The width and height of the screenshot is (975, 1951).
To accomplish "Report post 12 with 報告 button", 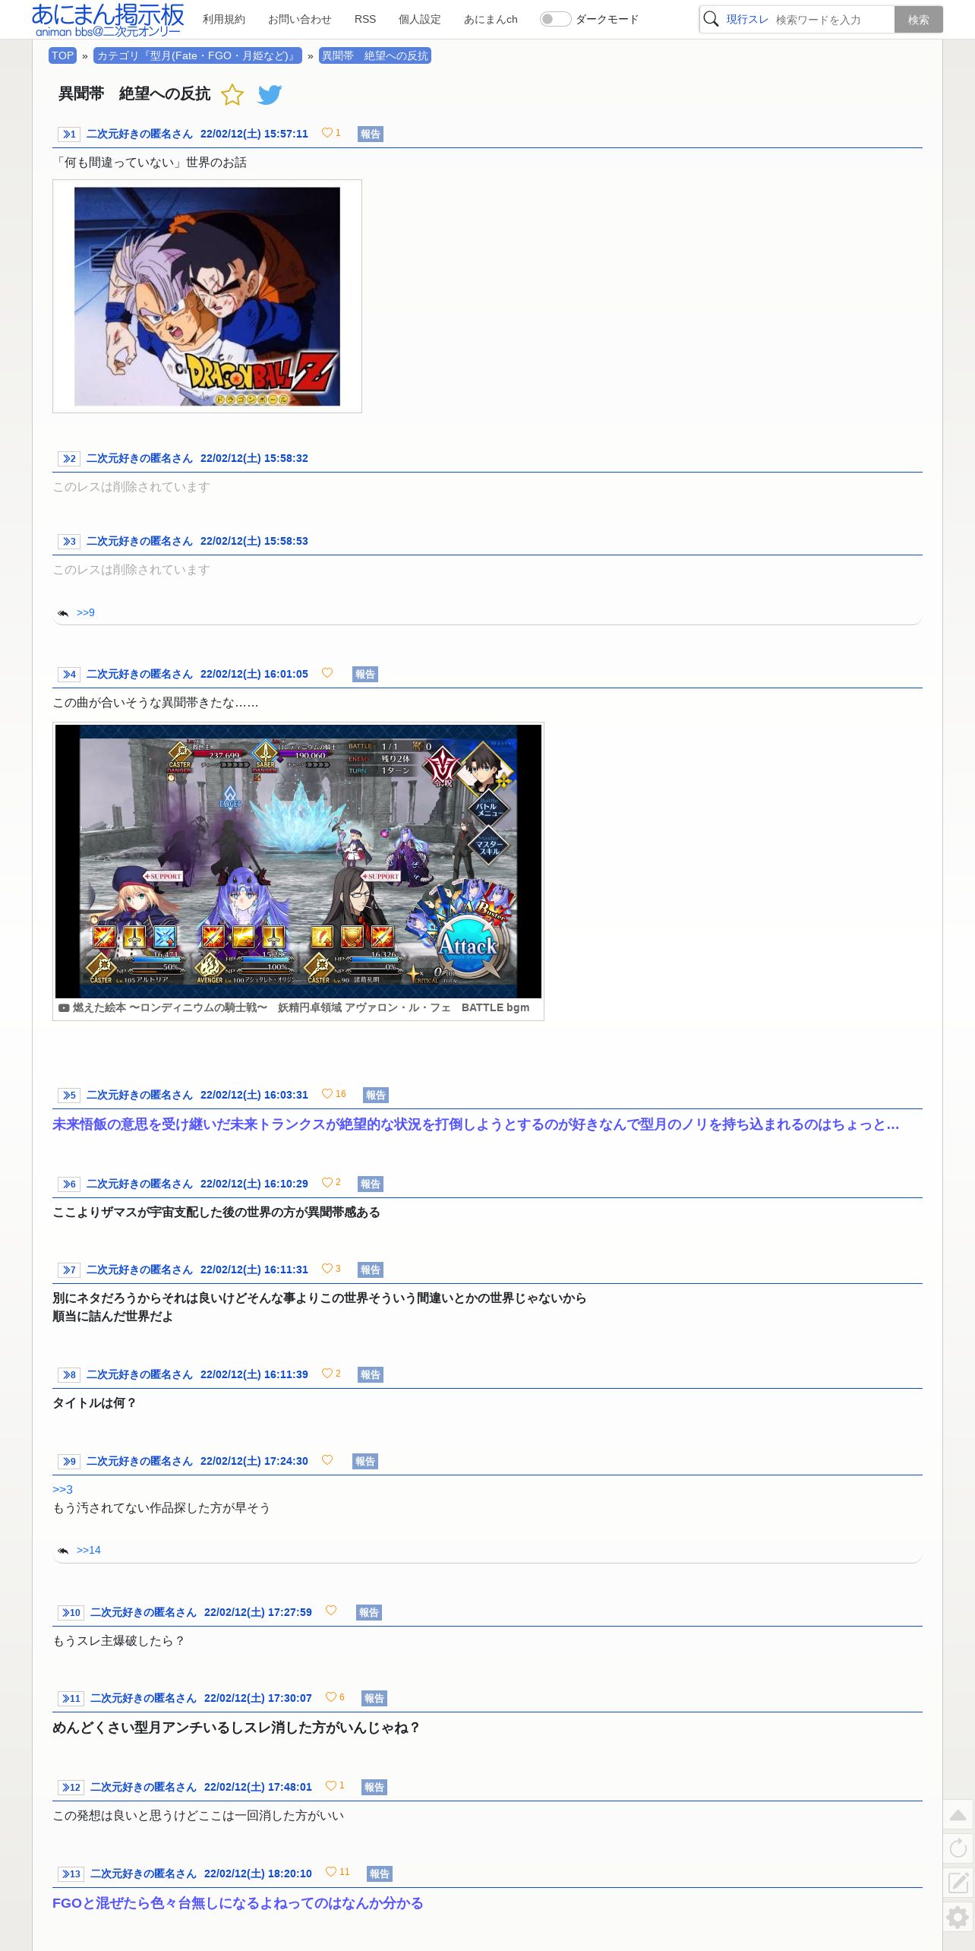I will click(374, 1788).
